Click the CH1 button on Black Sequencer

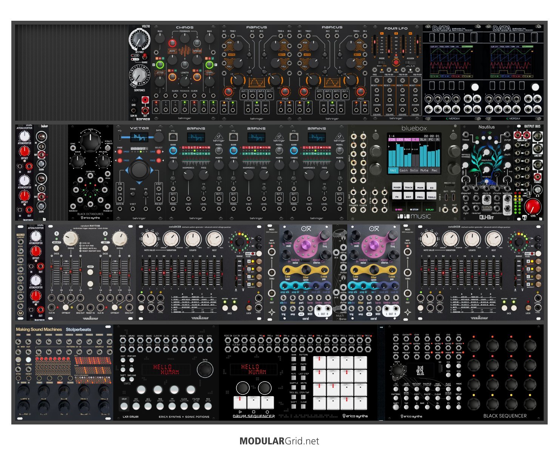pos(448,366)
